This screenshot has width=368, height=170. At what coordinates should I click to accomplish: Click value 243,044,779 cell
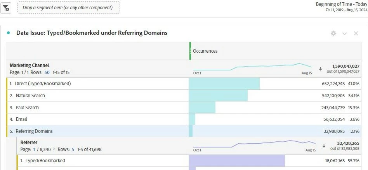pos(333,108)
